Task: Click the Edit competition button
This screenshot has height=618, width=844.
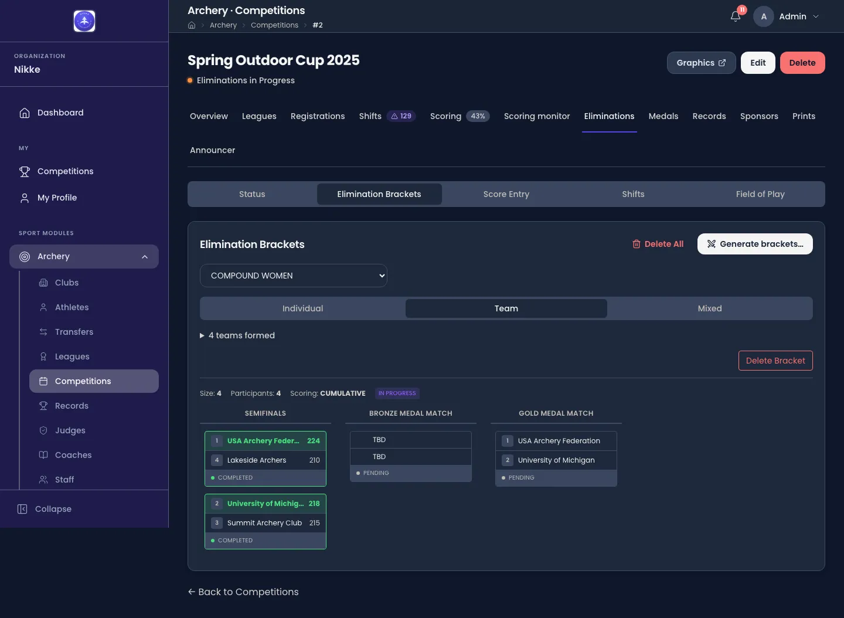Action: tap(758, 63)
